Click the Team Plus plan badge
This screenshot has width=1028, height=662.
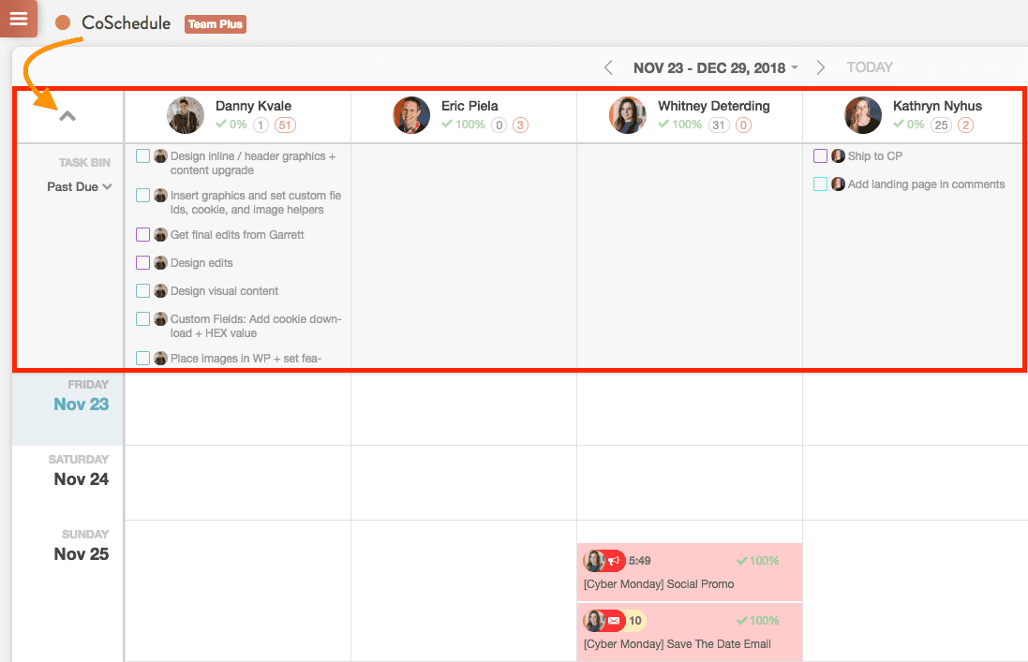pyautogui.click(x=215, y=24)
